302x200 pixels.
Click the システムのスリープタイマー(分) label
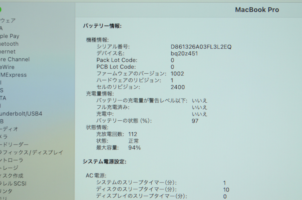pos(136,182)
